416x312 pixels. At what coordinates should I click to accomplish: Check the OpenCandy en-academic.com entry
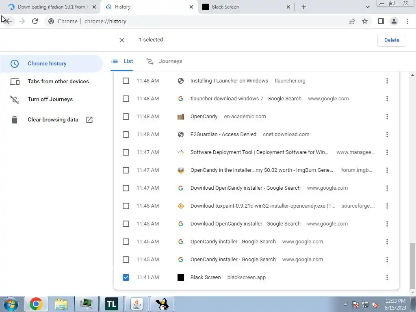click(x=126, y=117)
